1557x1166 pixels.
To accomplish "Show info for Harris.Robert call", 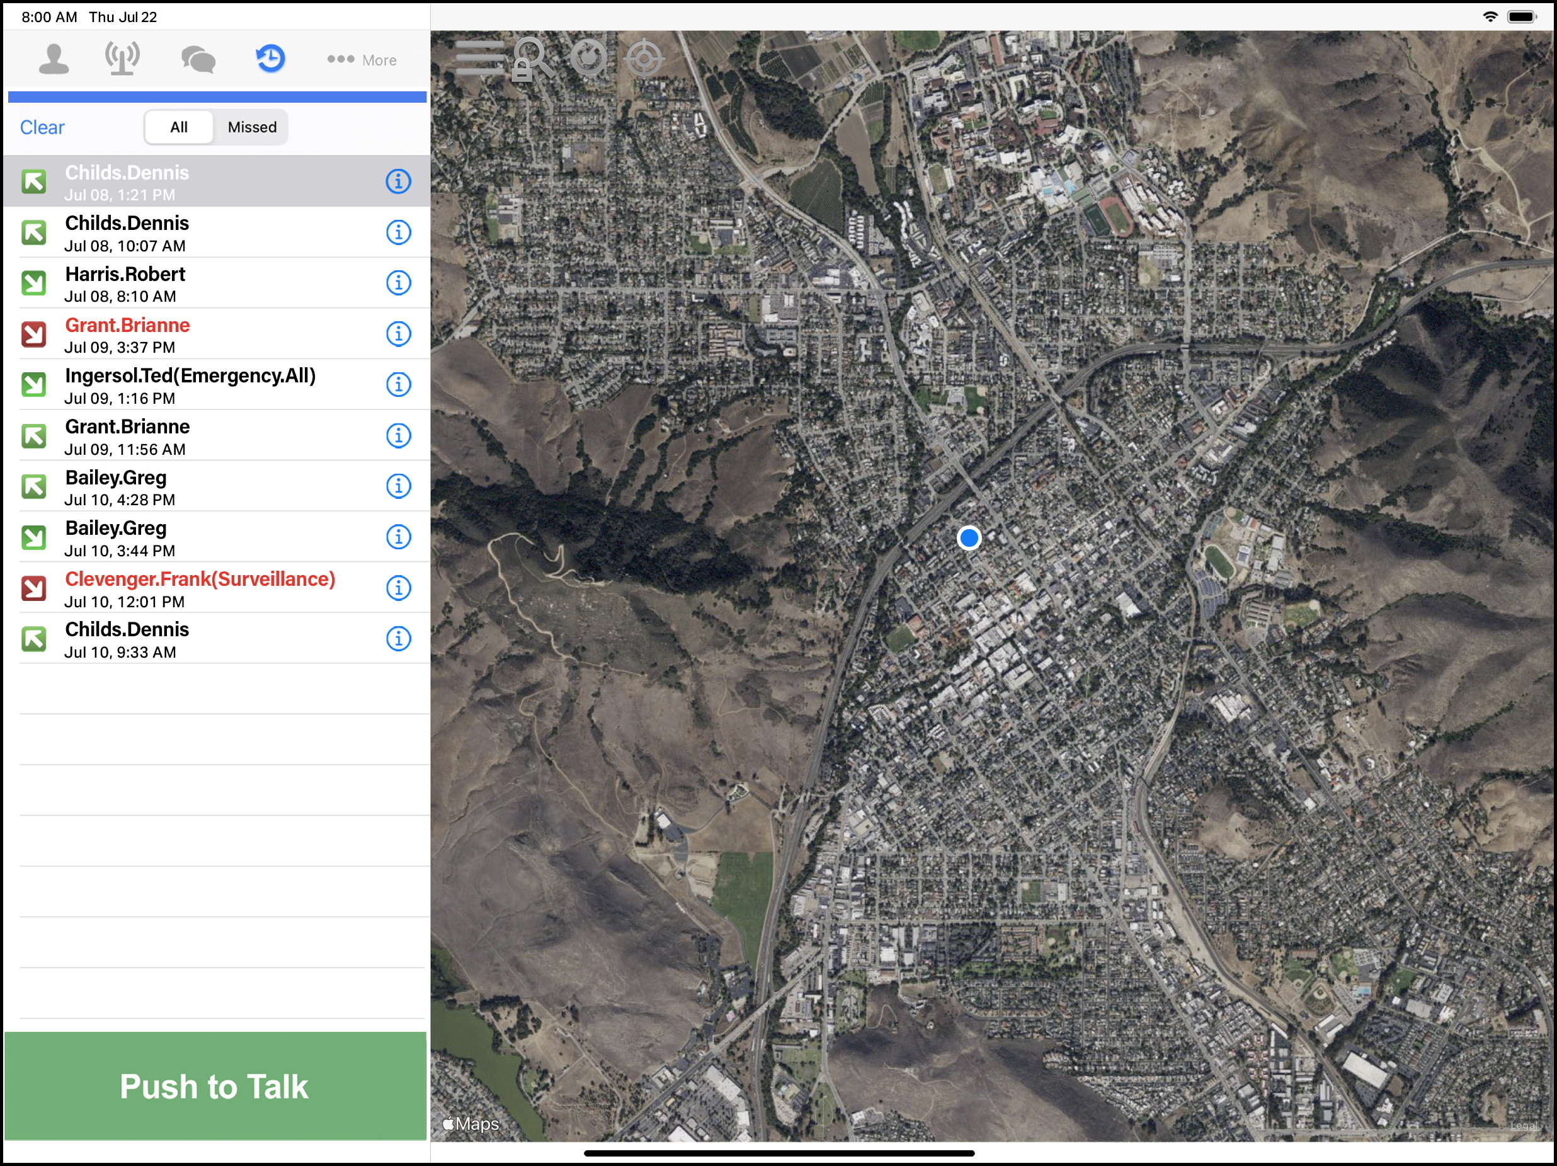I will coord(399,283).
